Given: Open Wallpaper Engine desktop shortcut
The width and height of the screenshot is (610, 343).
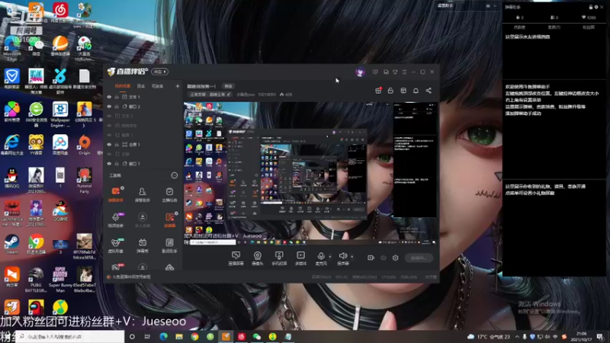Looking at the screenshot, I should pos(60,114).
